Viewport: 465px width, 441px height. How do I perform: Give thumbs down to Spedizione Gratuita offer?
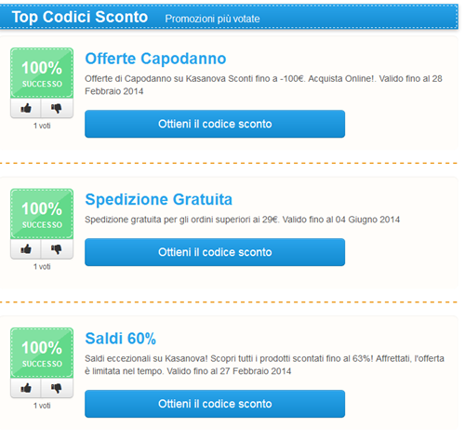pyautogui.click(x=57, y=249)
